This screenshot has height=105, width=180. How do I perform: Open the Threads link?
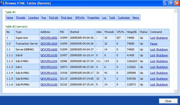[x=21, y=18]
